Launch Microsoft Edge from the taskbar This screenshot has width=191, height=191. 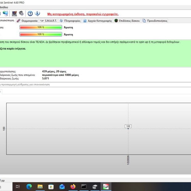29,187
